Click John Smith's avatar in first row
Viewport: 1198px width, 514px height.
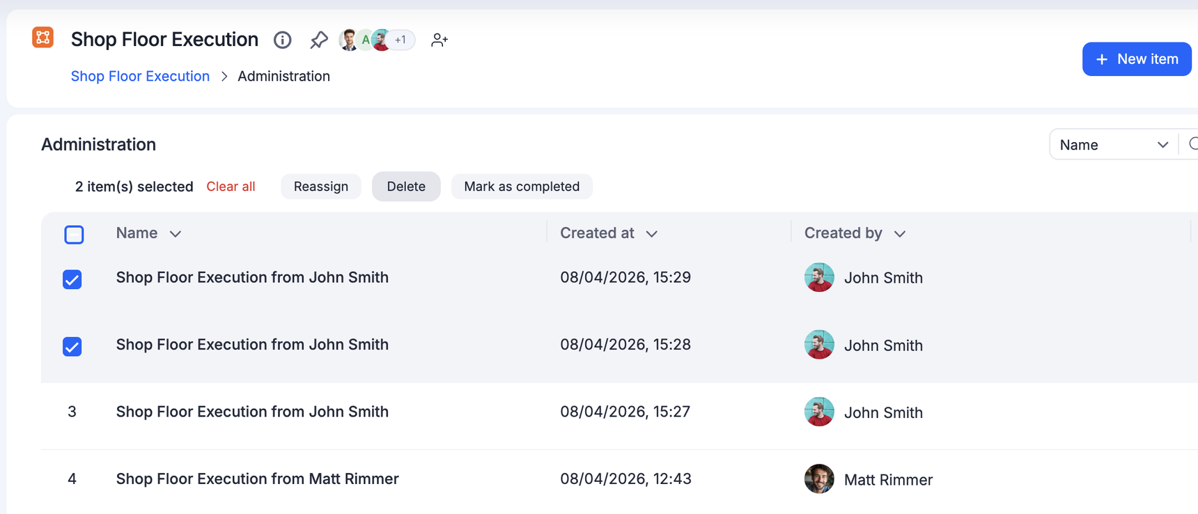tap(819, 278)
